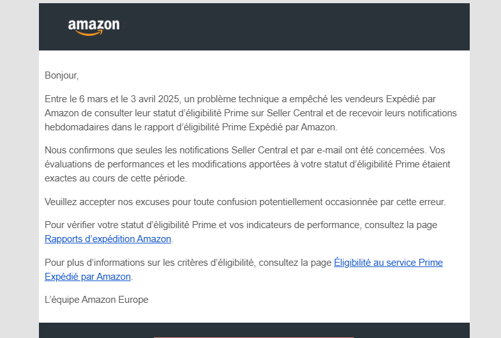Click the orange smile arrow under amazon

[90, 33]
